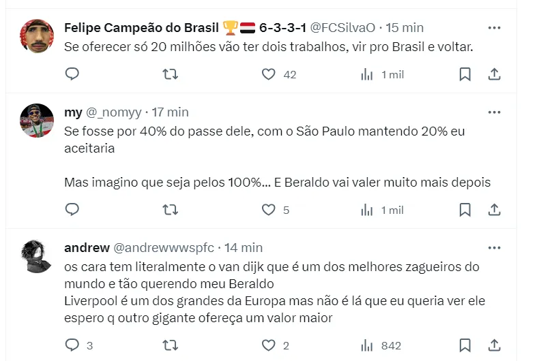Open more options on @_nomyy's tweet
The image size is (541, 361).
point(495,112)
